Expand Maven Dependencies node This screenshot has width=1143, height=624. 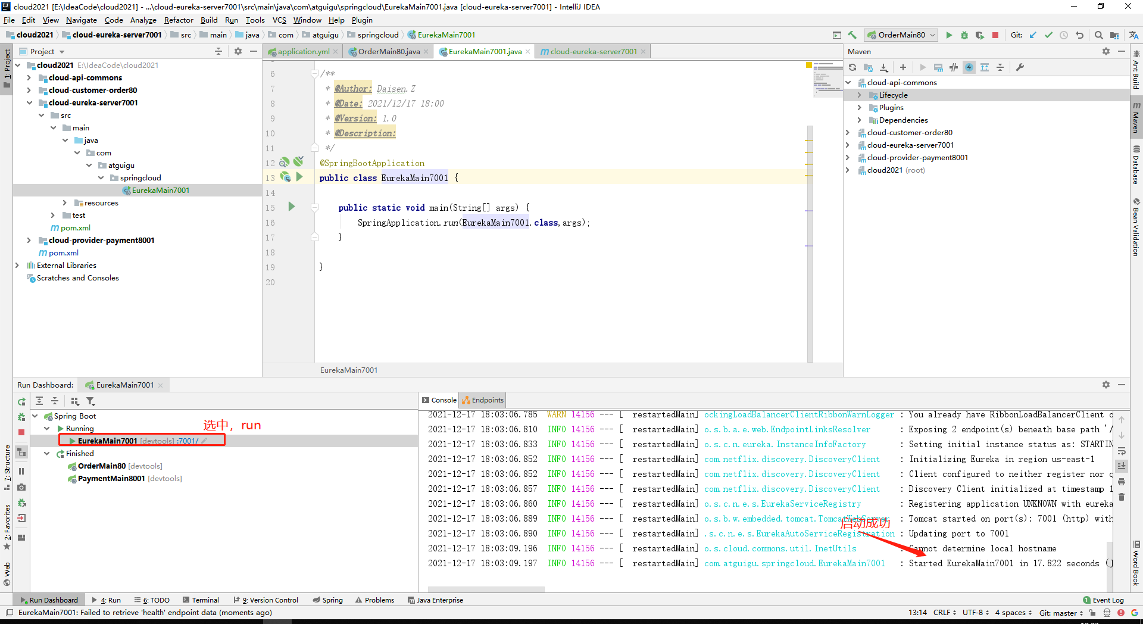(x=859, y=120)
